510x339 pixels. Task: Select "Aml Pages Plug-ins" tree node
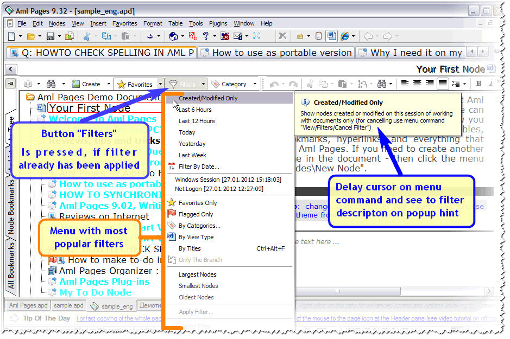104,282
